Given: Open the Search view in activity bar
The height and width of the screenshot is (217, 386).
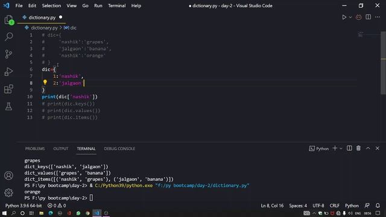Looking at the screenshot, I should click(8, 37).
